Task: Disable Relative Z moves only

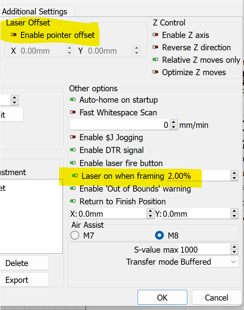Action: [155, 60]
